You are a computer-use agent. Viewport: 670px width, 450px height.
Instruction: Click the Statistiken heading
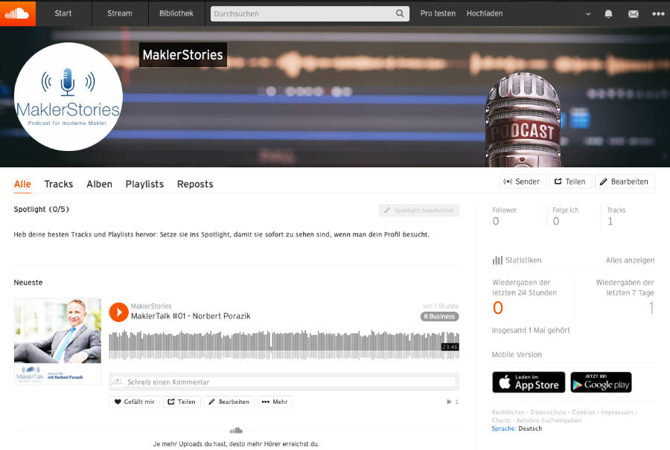click(517, 260)
